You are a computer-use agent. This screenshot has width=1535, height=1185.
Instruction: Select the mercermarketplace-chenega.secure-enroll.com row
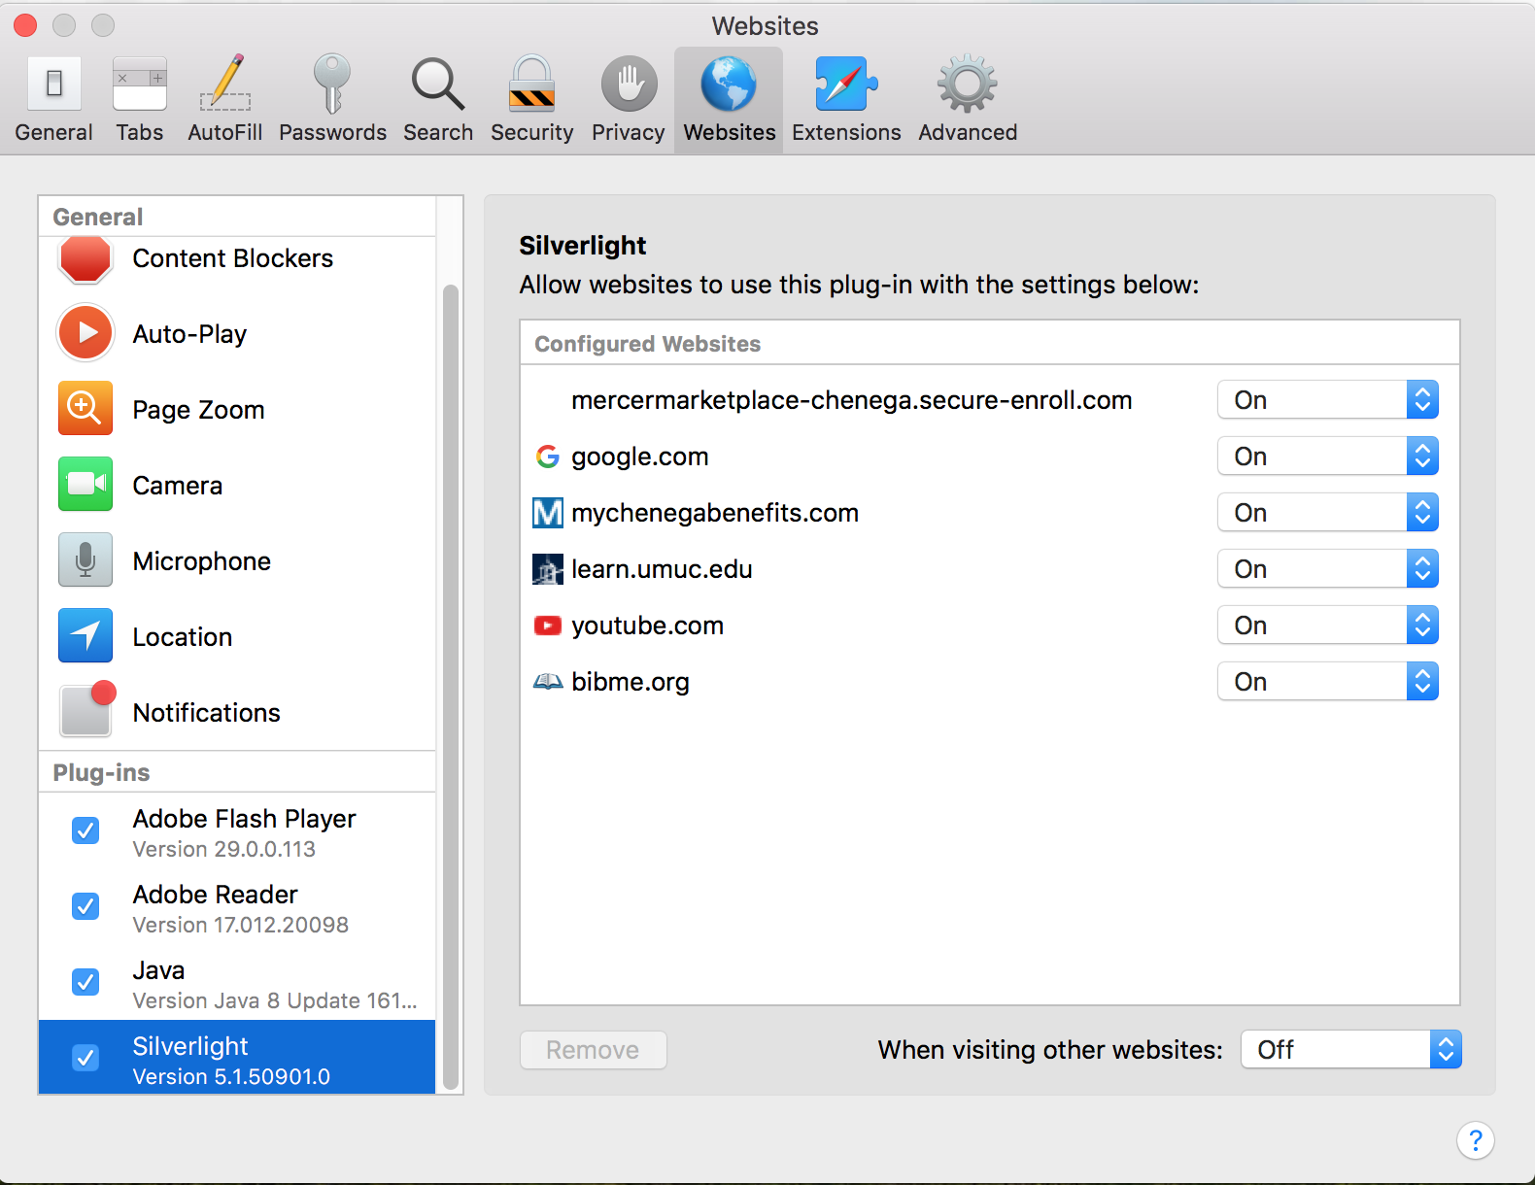coord(989,400)
